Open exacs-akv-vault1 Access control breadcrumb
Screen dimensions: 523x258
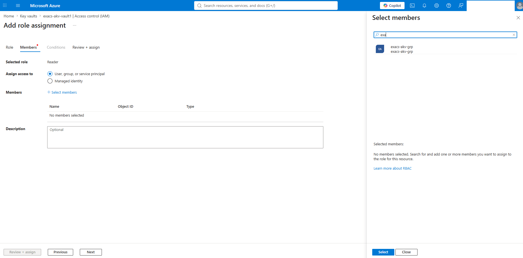(x=76, y=16)
